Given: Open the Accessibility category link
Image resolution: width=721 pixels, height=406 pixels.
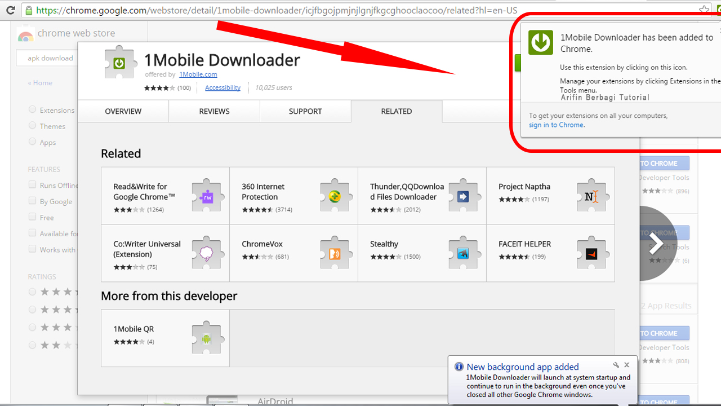Looking at the screenshot, I should point(222,87).
